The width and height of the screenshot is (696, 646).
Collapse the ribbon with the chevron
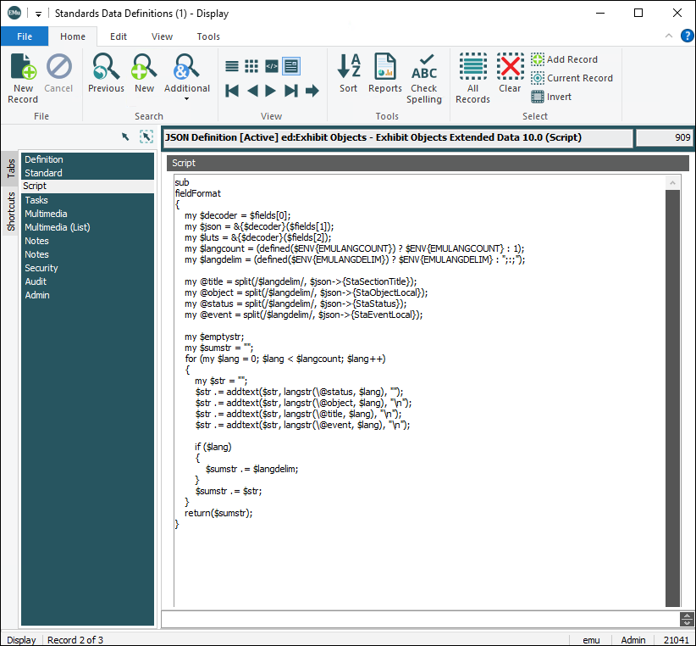(669, 36)
